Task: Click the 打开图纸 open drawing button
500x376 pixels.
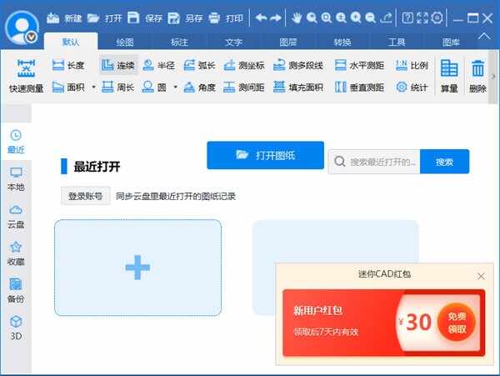Action: (x=265, y=155)
